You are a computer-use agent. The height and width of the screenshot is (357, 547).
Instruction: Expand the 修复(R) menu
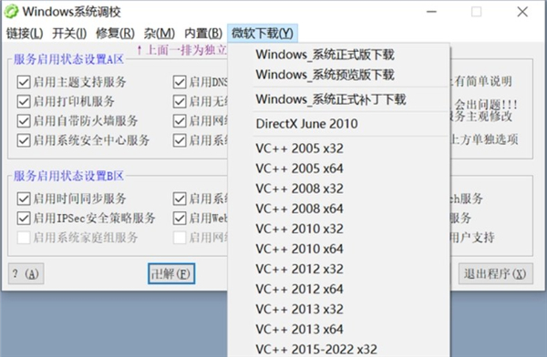point(115,34)
